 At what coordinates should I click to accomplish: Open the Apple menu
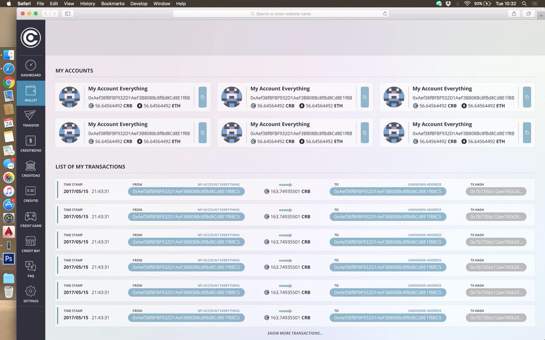8,4
